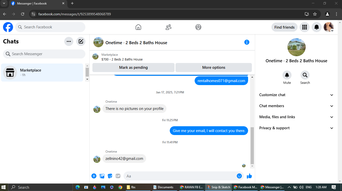The width and height of the screenshot is (342, 191).
Task: Open emoji picker in message box
Action: click(239, 176)
